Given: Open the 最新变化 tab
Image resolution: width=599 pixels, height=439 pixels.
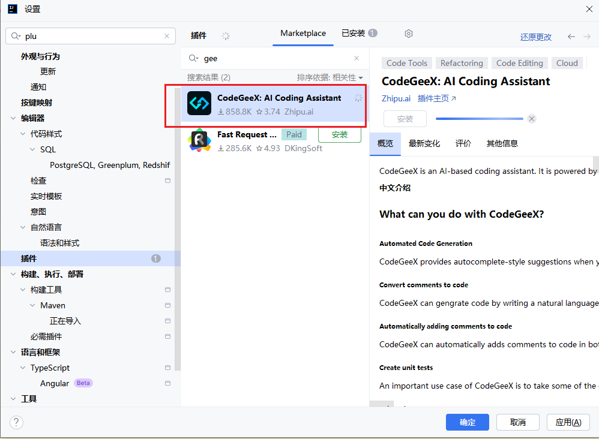Looking at the screenshot, I should [424, 143].
